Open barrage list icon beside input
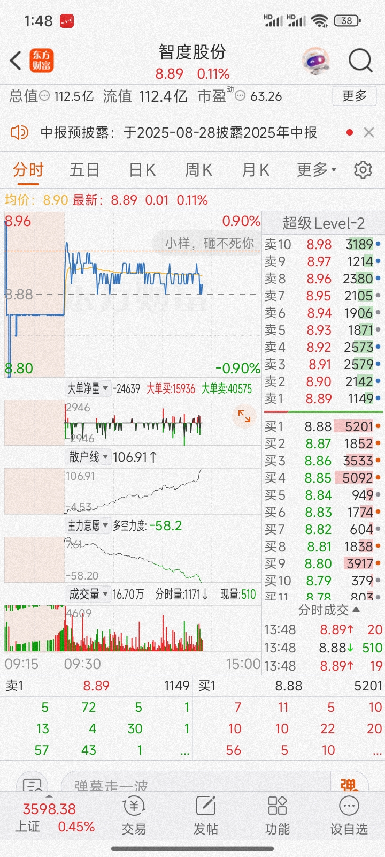Image resolution: width=385 pixels, height=857 pixels. point(32,785)
